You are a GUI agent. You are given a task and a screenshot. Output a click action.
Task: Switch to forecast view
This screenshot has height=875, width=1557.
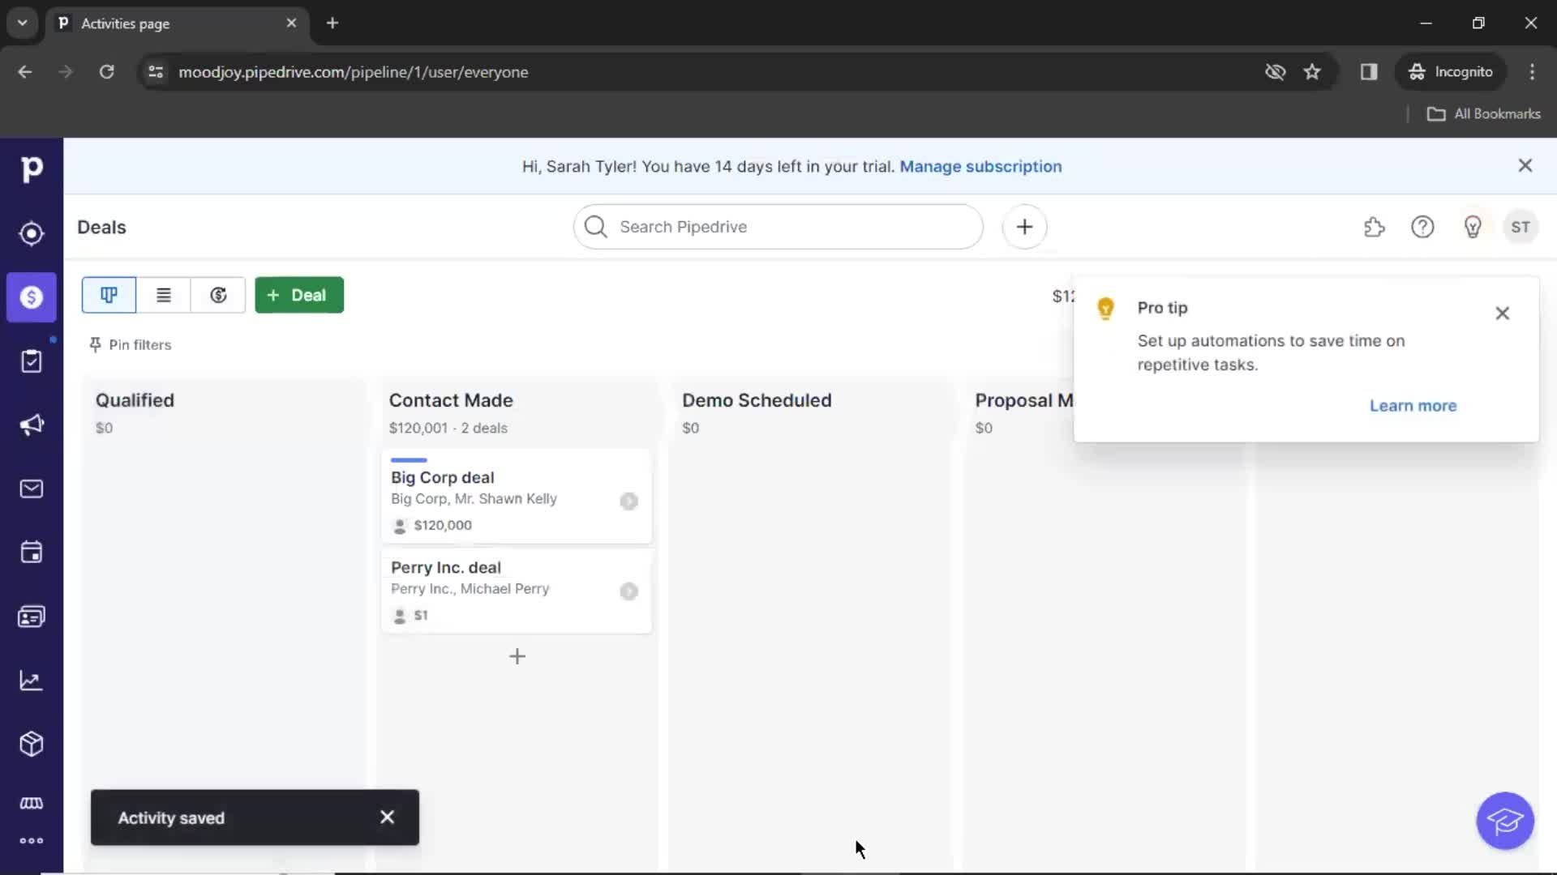tap(218, 295)
